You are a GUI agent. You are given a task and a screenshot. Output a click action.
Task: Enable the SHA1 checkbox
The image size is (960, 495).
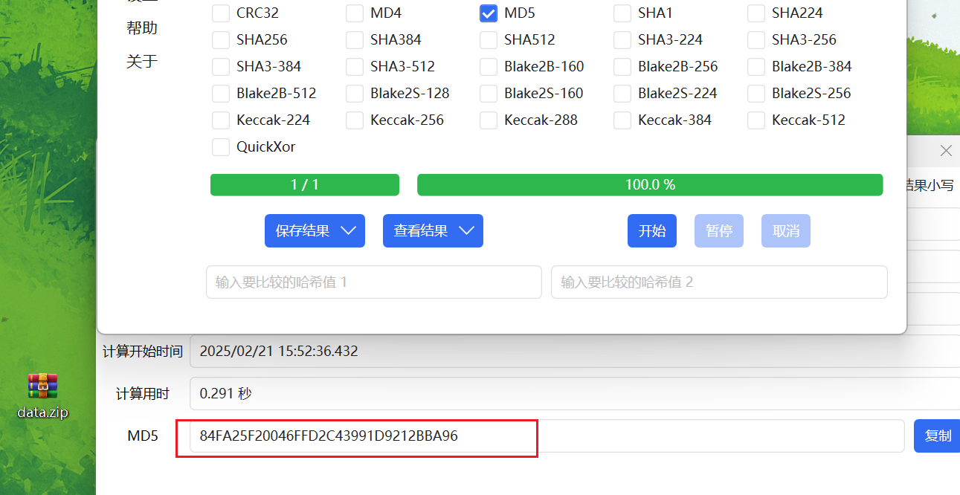[622, 13]
